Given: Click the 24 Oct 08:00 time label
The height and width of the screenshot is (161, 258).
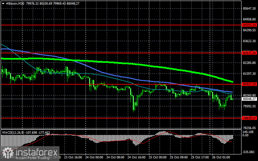Looking at the screenshot, I should pos(115,157).
